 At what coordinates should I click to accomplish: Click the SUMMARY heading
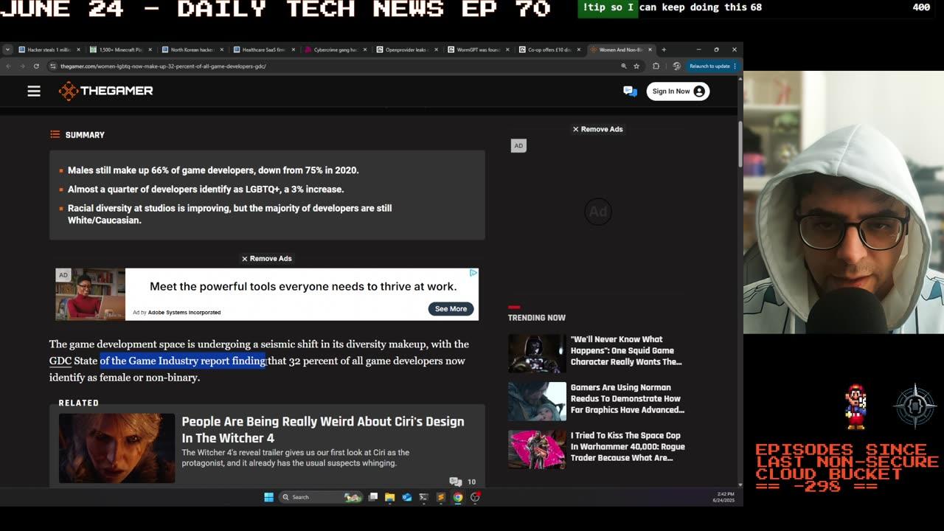(85, 135)
